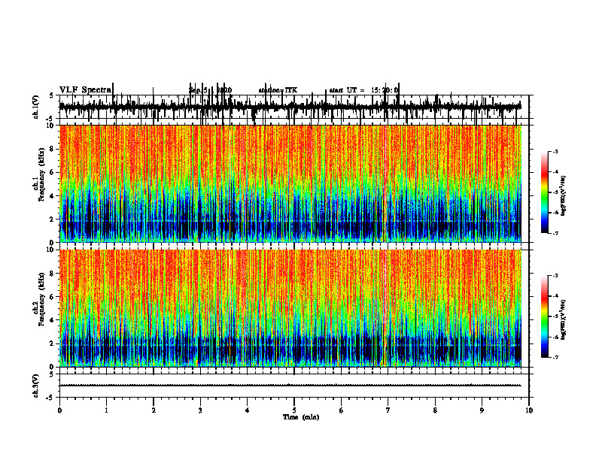Click the ch.1 color bar PSD unit label
Viewport: 596px width, 460px height.
[564, 196]
